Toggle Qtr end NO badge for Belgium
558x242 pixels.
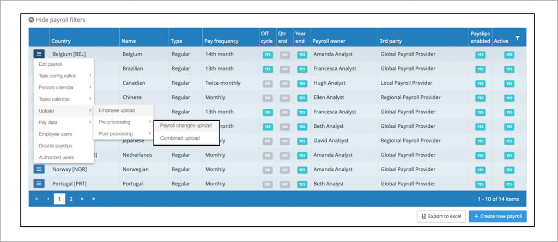284,54
